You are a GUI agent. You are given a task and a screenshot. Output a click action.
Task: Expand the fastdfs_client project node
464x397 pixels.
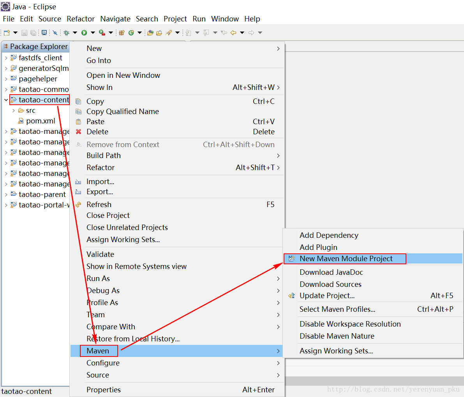6,58
